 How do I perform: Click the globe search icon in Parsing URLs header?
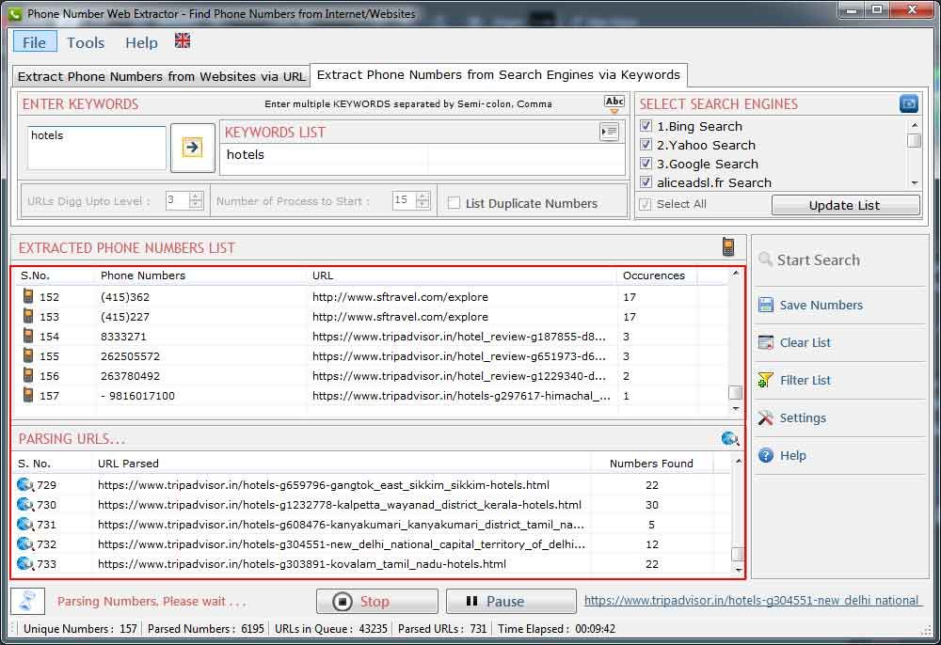[x=730, y=439]
